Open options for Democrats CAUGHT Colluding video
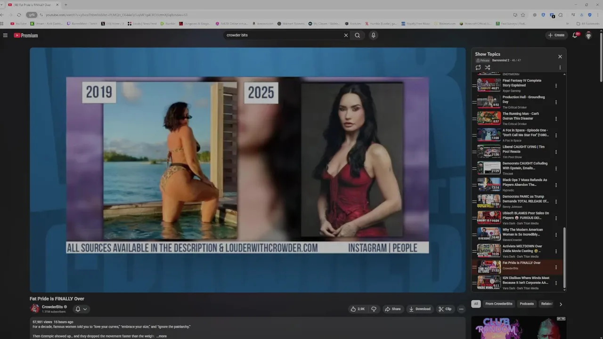 556,169
